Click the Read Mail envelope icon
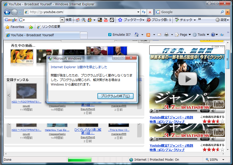 click(159, 35)
